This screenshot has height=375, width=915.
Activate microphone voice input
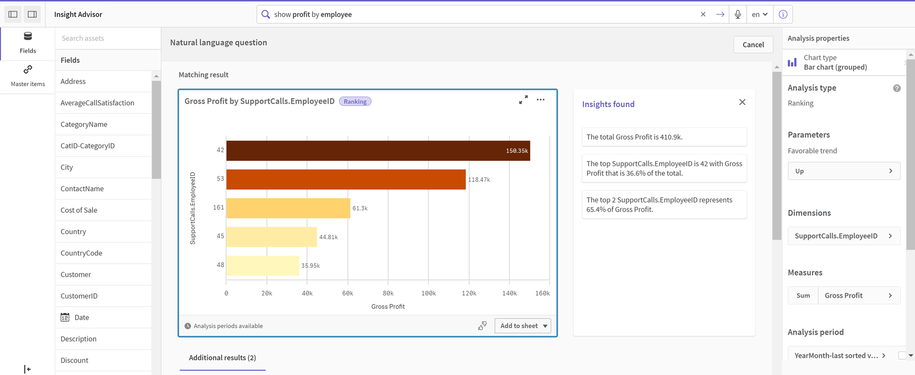tap(738, 14)
